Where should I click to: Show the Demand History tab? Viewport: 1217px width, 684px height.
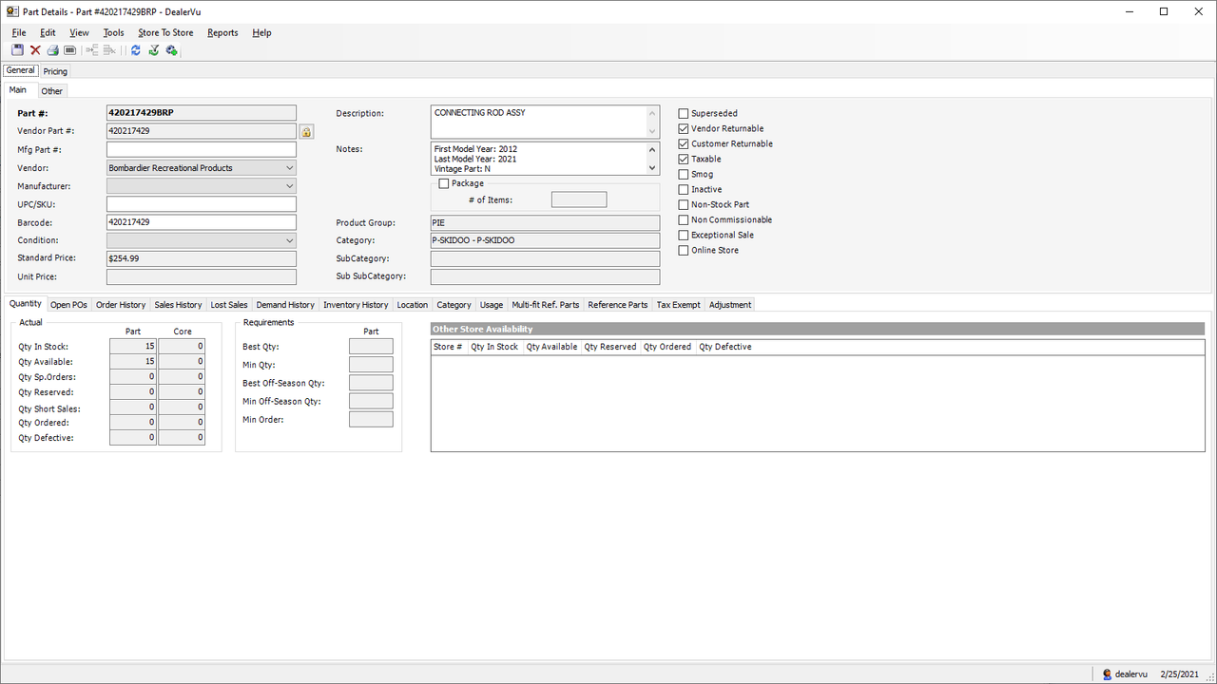(x=285, y=305)
